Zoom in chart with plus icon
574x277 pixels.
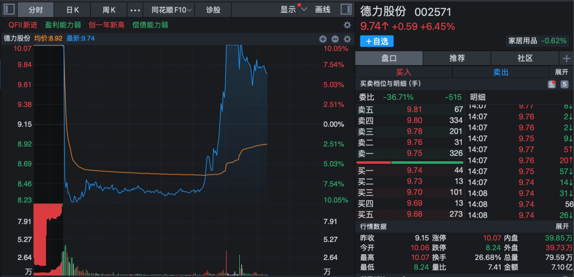tap(323, 39)
